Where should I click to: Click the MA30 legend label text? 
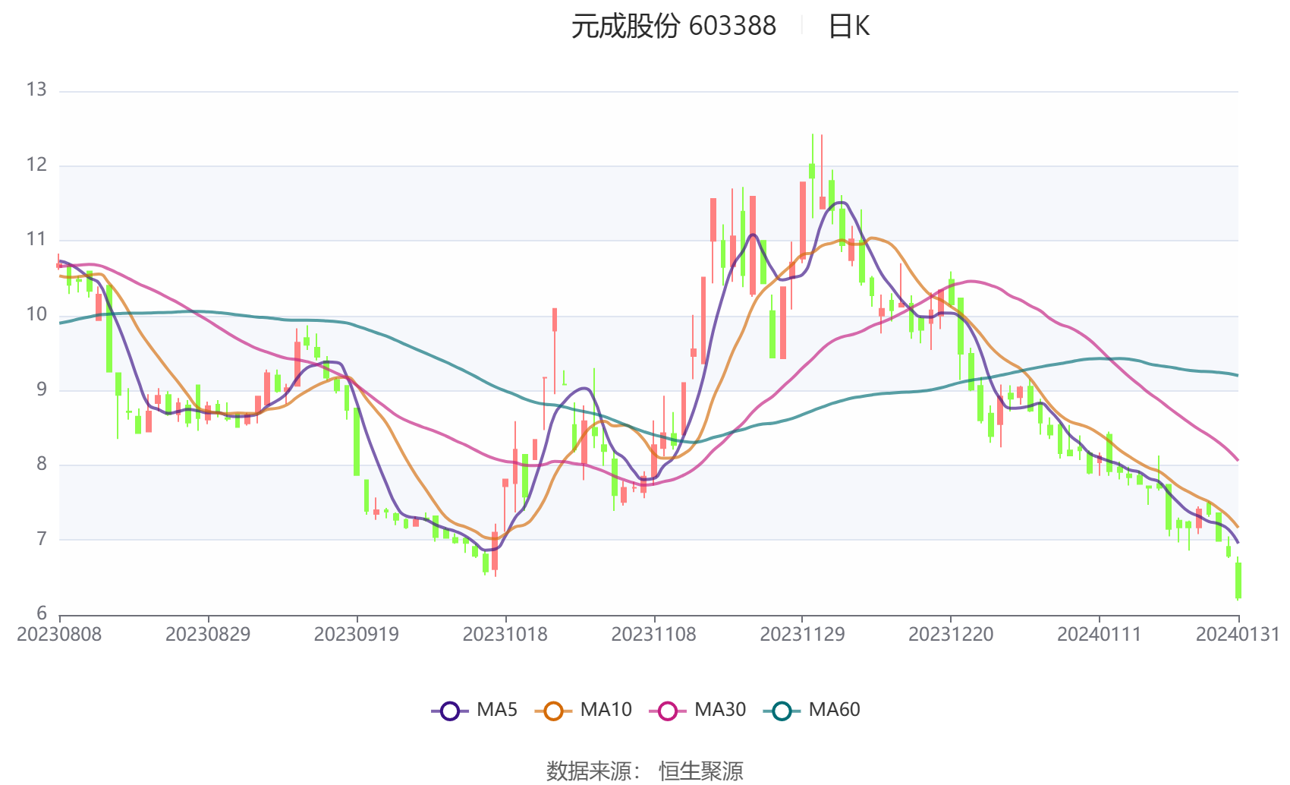point(720,710)
